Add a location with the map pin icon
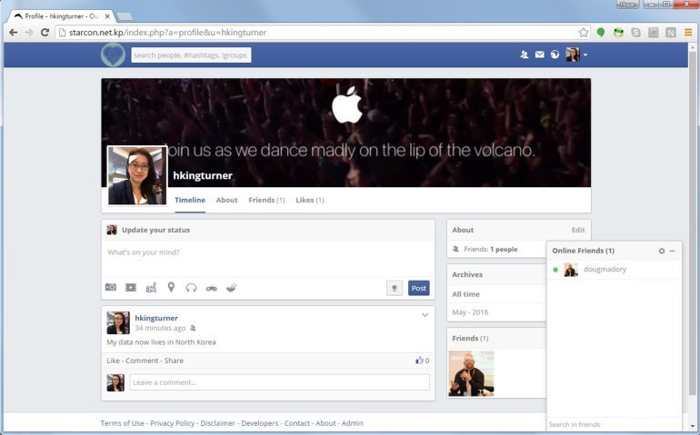Image resolution: width=700 pixels, height=435 pixels. click(171, 287)
